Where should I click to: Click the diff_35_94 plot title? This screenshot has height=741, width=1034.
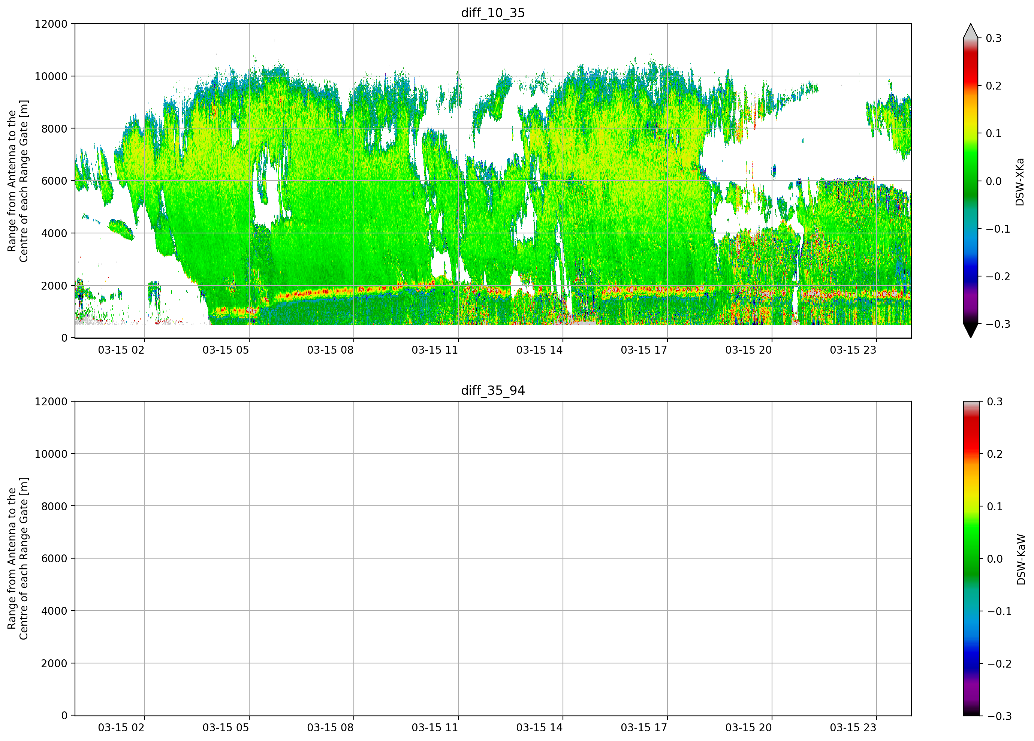pos(493,391)
